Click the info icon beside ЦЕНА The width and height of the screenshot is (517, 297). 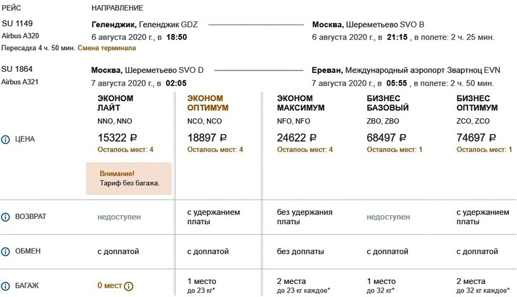click(x=6, y=139)
